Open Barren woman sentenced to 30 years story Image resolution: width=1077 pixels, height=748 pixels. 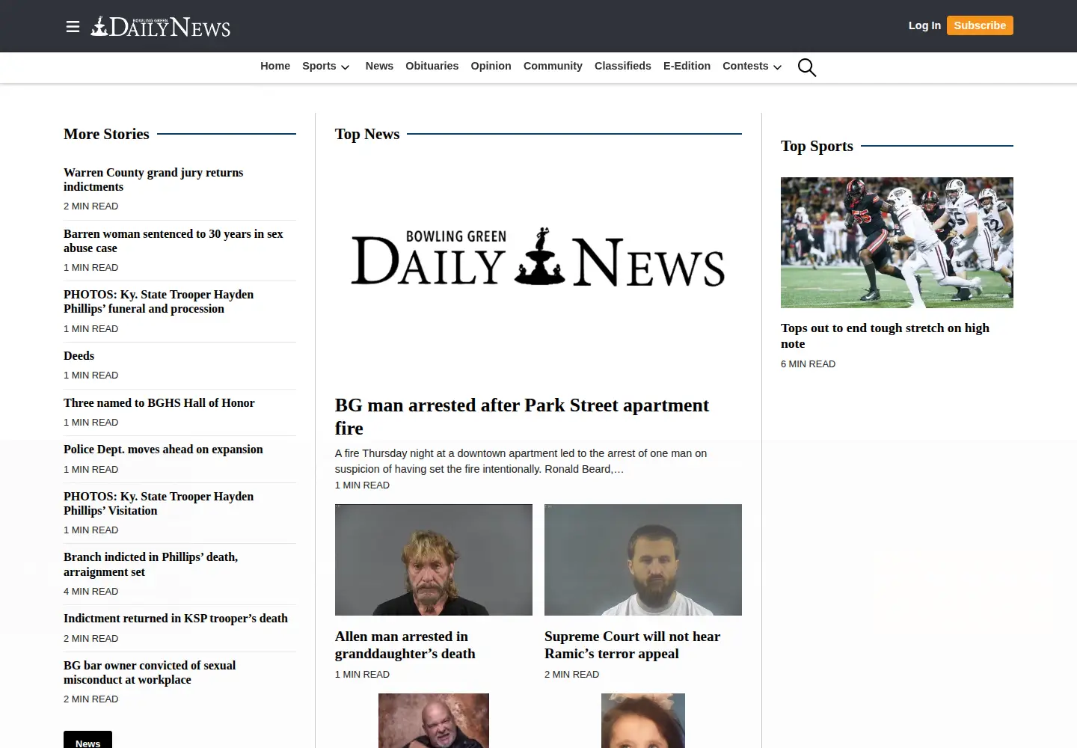coord(174,241)
